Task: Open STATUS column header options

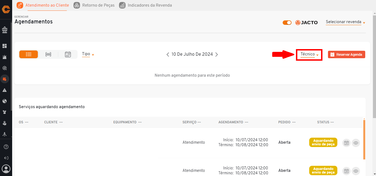Action: click(332, 122)
